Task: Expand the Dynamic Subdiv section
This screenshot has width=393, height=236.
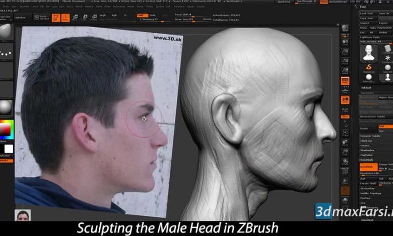Action: pos(370,136)
